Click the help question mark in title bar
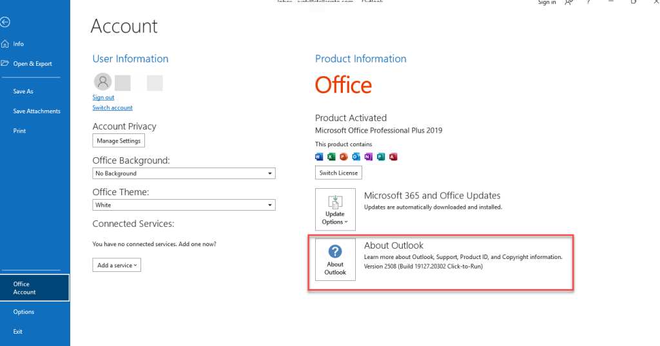This screenshot has width=660, height=346. (x=588, y=2)
